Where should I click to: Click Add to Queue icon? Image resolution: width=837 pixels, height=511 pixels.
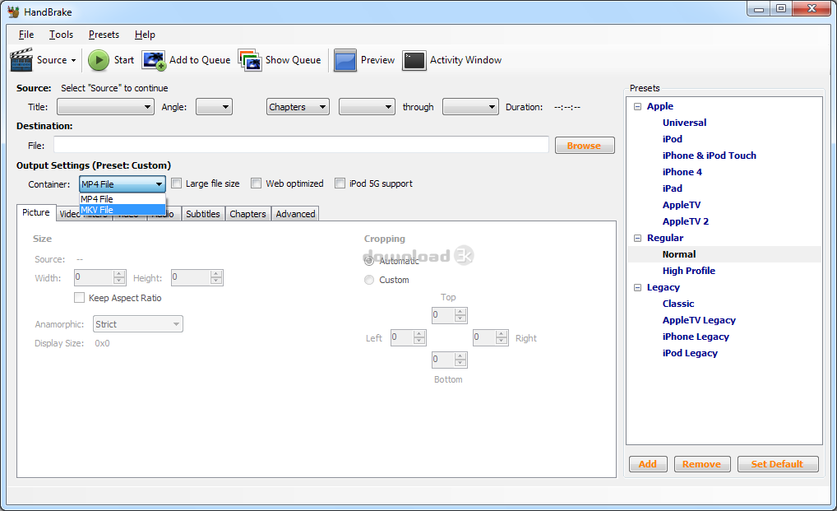(153, 59)
